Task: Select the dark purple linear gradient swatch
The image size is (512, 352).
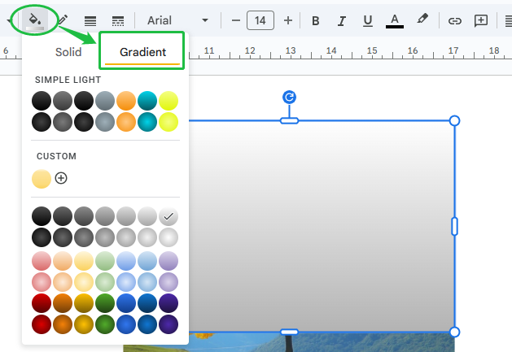Action: [x=168, y=303]
